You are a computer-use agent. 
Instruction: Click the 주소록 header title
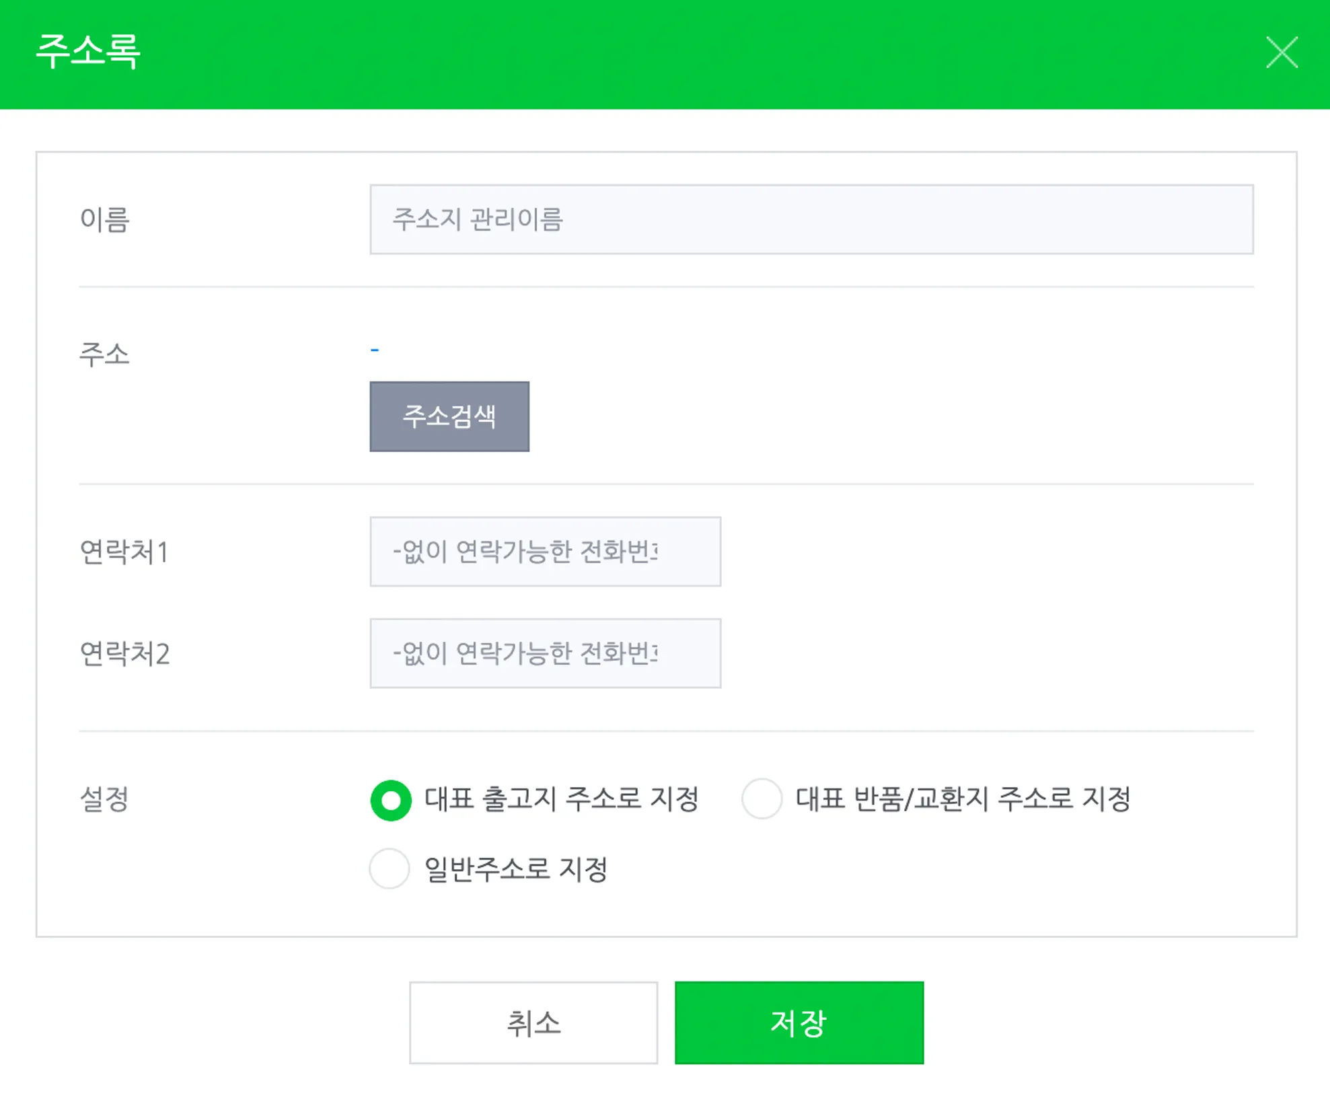click(88, 51)
